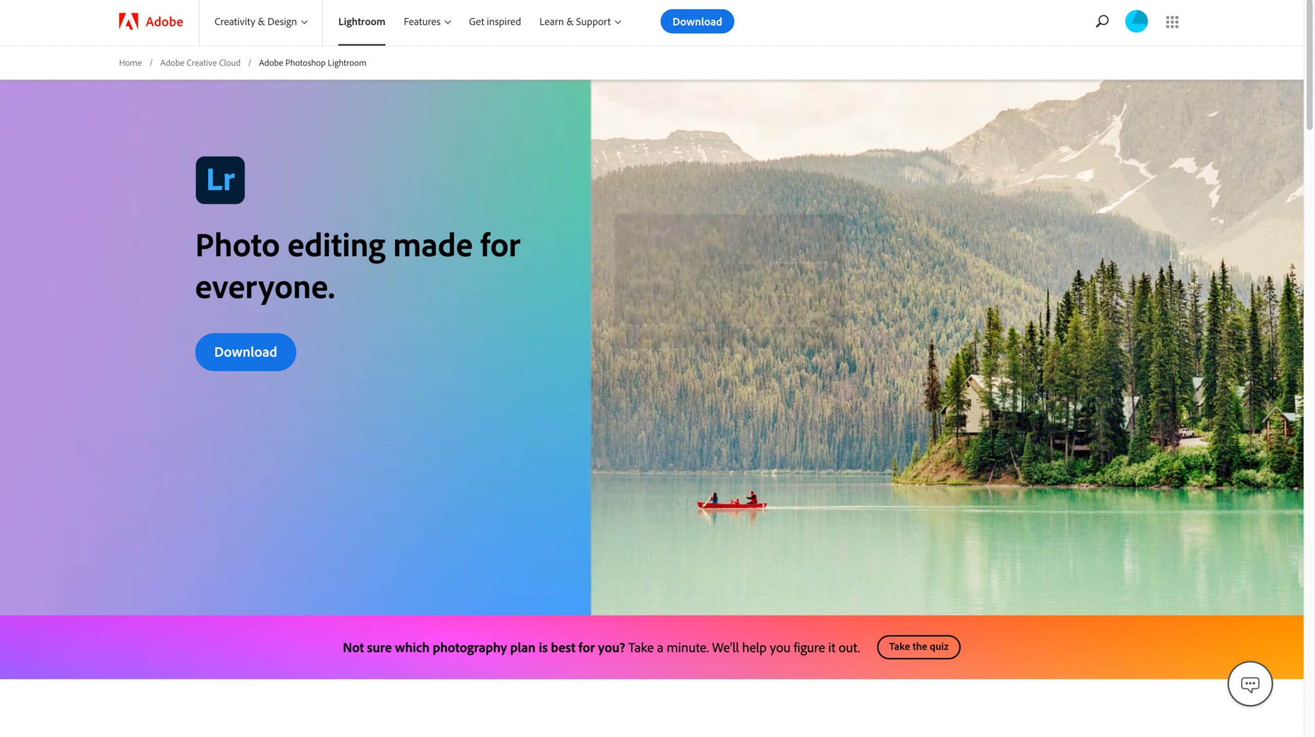Click the Adobe Photoshop Lightroom breadcrumb
The image size is (1315, 737).
[313, 63]
